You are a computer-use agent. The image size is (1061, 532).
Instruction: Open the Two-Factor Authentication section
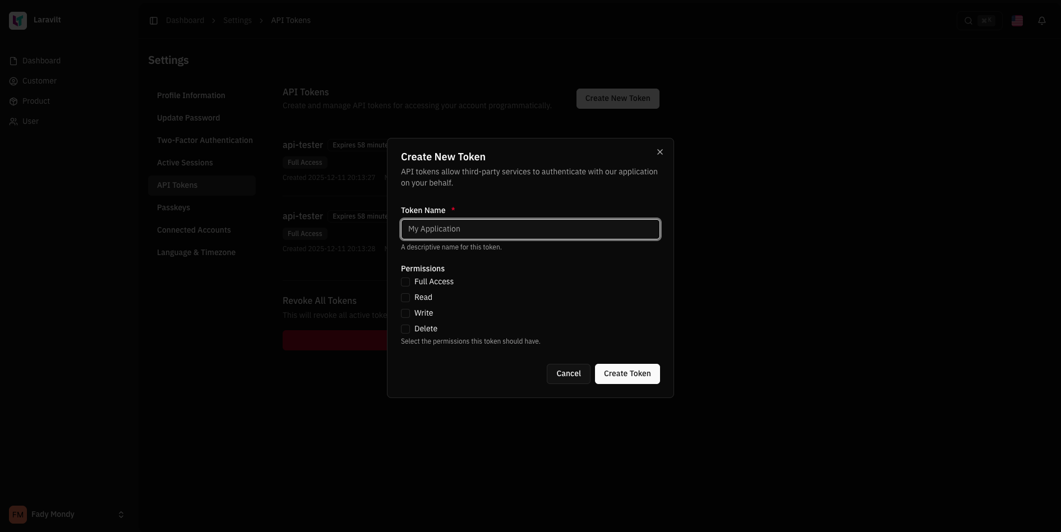pyautogui.click(x=205, y=140)
